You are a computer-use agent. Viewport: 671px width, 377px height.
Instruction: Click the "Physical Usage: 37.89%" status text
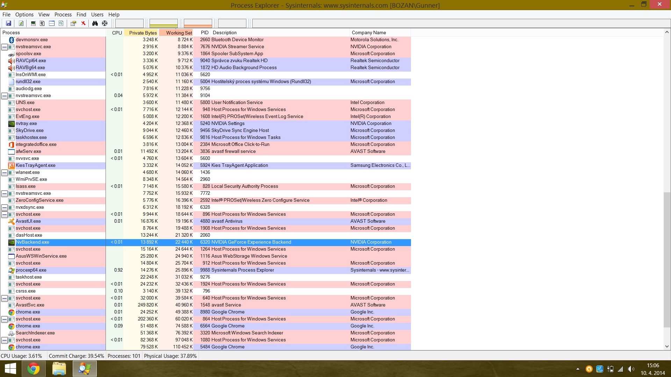point(170,356)
